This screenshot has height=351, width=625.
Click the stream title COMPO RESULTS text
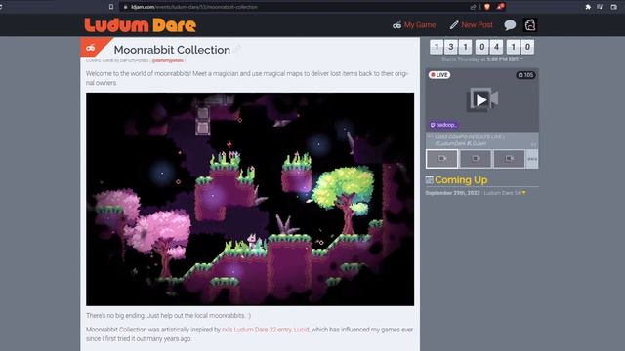point(470,136)
